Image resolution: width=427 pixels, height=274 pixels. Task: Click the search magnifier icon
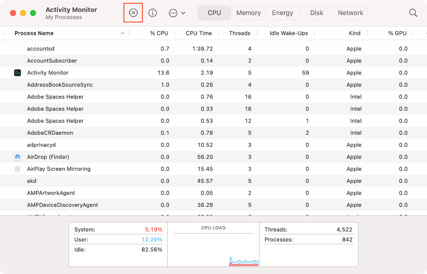[413, 13]
